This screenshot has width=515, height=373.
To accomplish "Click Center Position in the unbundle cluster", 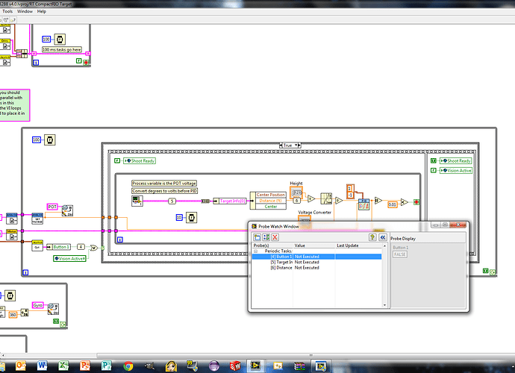I will point(271,195).
